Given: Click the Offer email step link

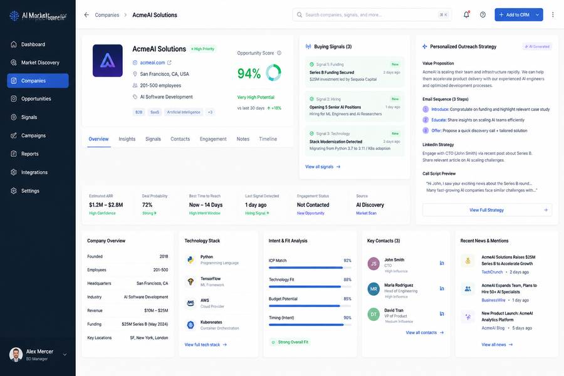Looking at the screenshot, I should (x=436, y=130).
